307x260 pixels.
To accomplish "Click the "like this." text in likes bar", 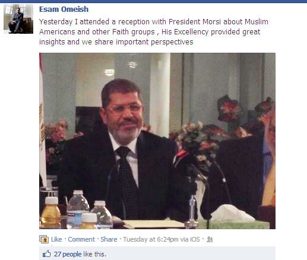I will click(x=94, y=254).
